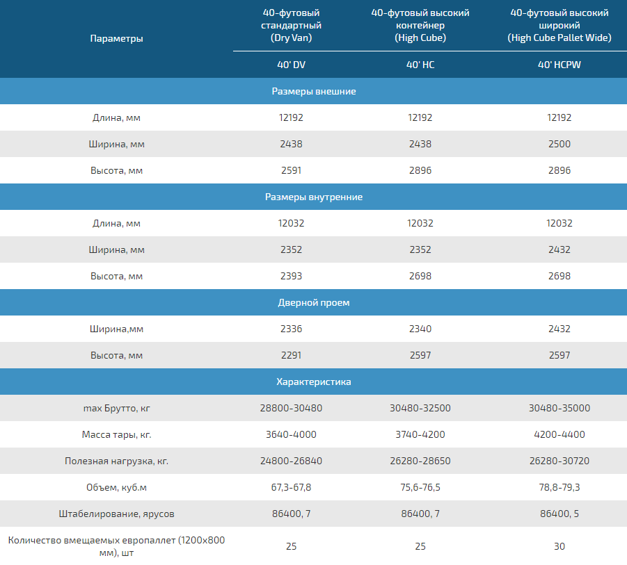627x565 pixels.
Task: Click internal length 12032 in 40' HCPW column
Action: point(559,223)
